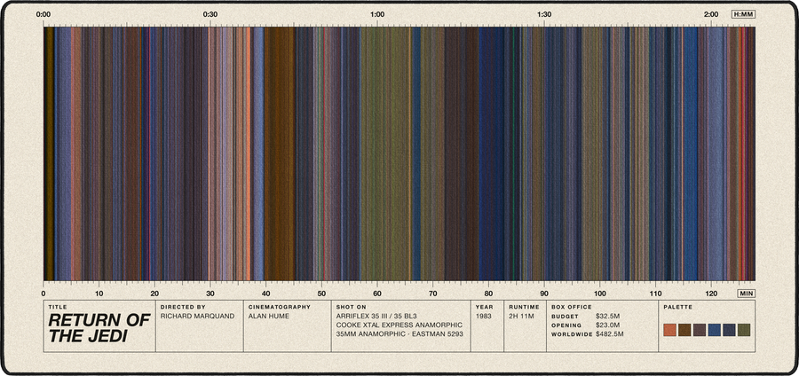The height and width of the screenshot is (376, 799).
Task: Pick the brown palette swatch
Action: tap(684, 330)
